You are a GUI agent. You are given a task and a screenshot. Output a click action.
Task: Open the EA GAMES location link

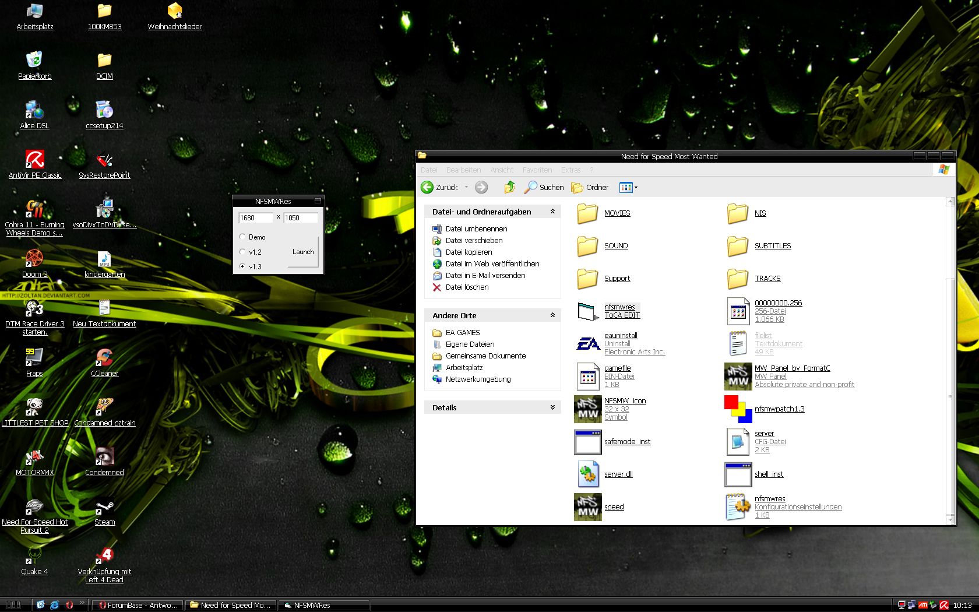click(463, 333)
